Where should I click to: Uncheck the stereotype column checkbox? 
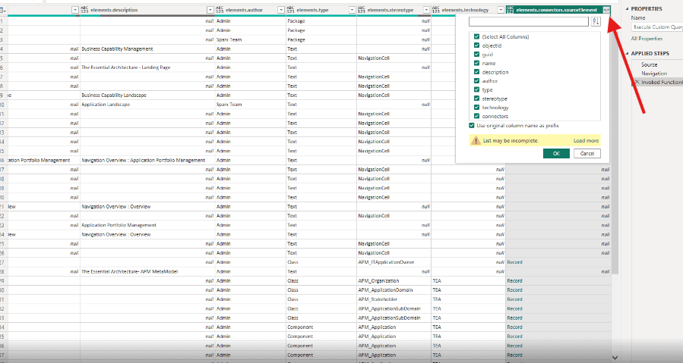coord(476,99)
